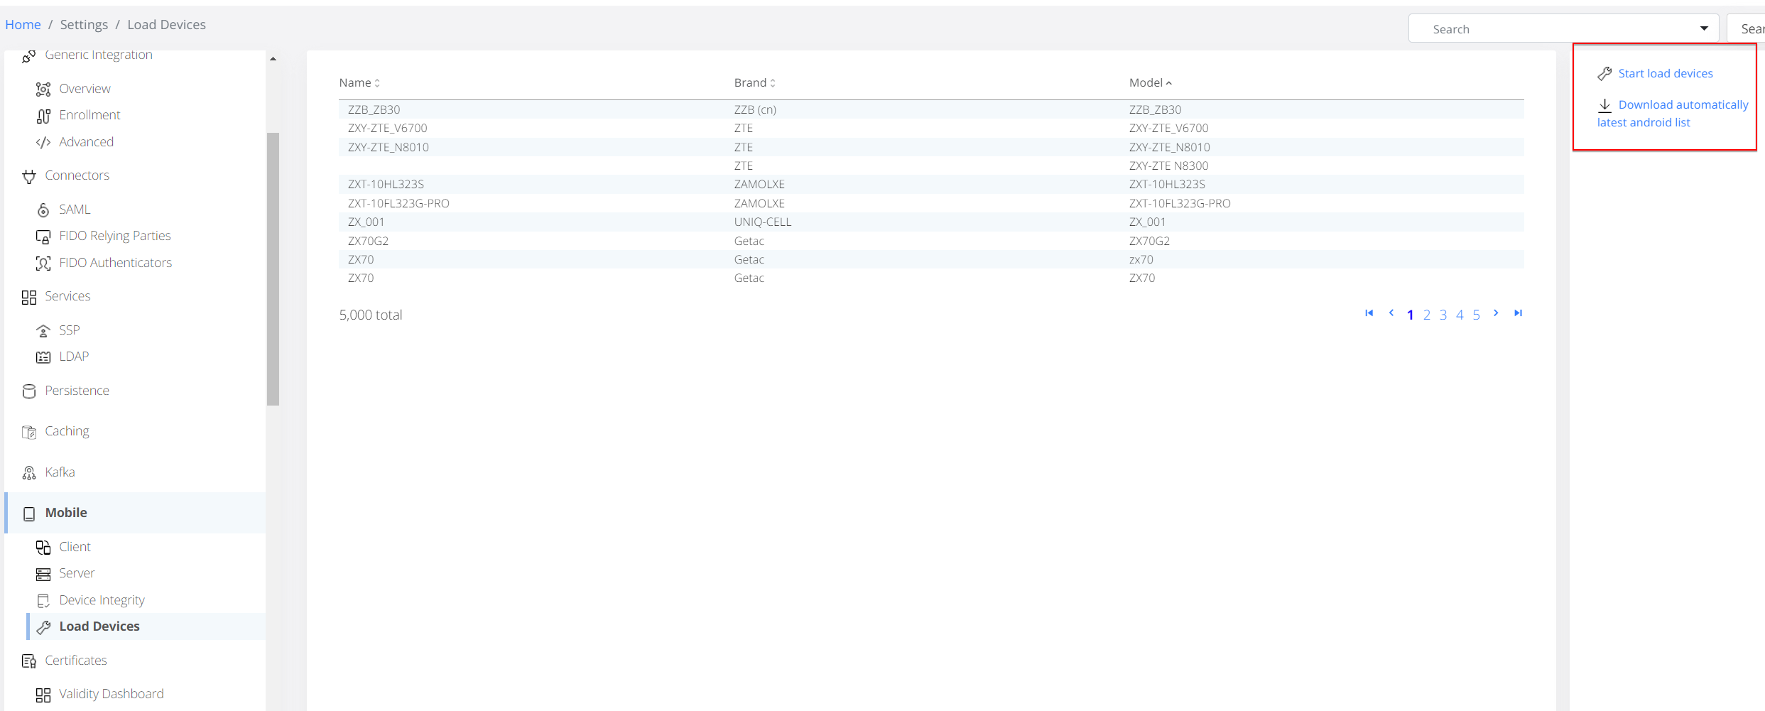
Task: Click the wrench icon beside Start load devices
Action: pos(1604,74)
